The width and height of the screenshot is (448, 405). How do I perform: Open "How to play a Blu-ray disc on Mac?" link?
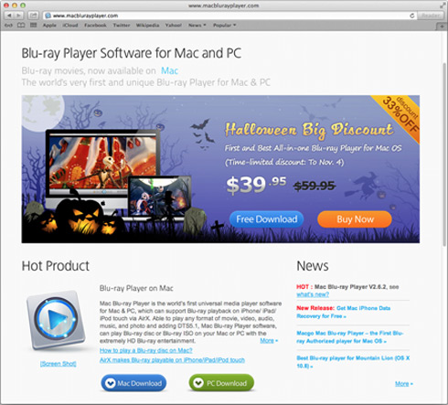[x=146, y=350]
